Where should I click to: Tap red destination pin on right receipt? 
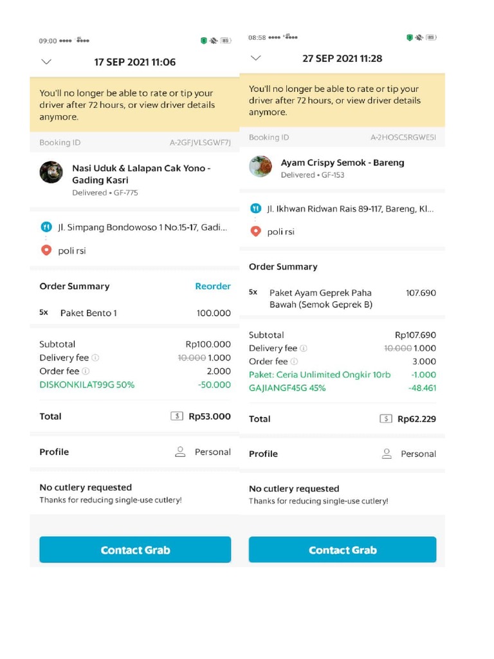point(255,231)
